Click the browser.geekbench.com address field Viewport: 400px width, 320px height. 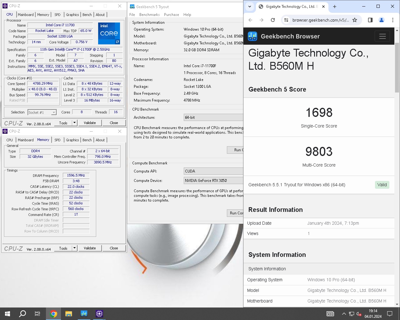coord(321,20)
